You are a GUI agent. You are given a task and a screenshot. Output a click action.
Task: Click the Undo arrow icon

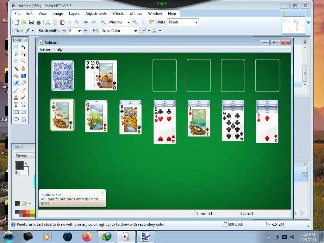tap(86, 22)
